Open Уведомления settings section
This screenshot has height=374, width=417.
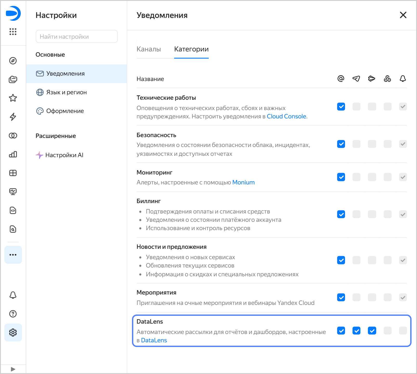click(76, 74)
